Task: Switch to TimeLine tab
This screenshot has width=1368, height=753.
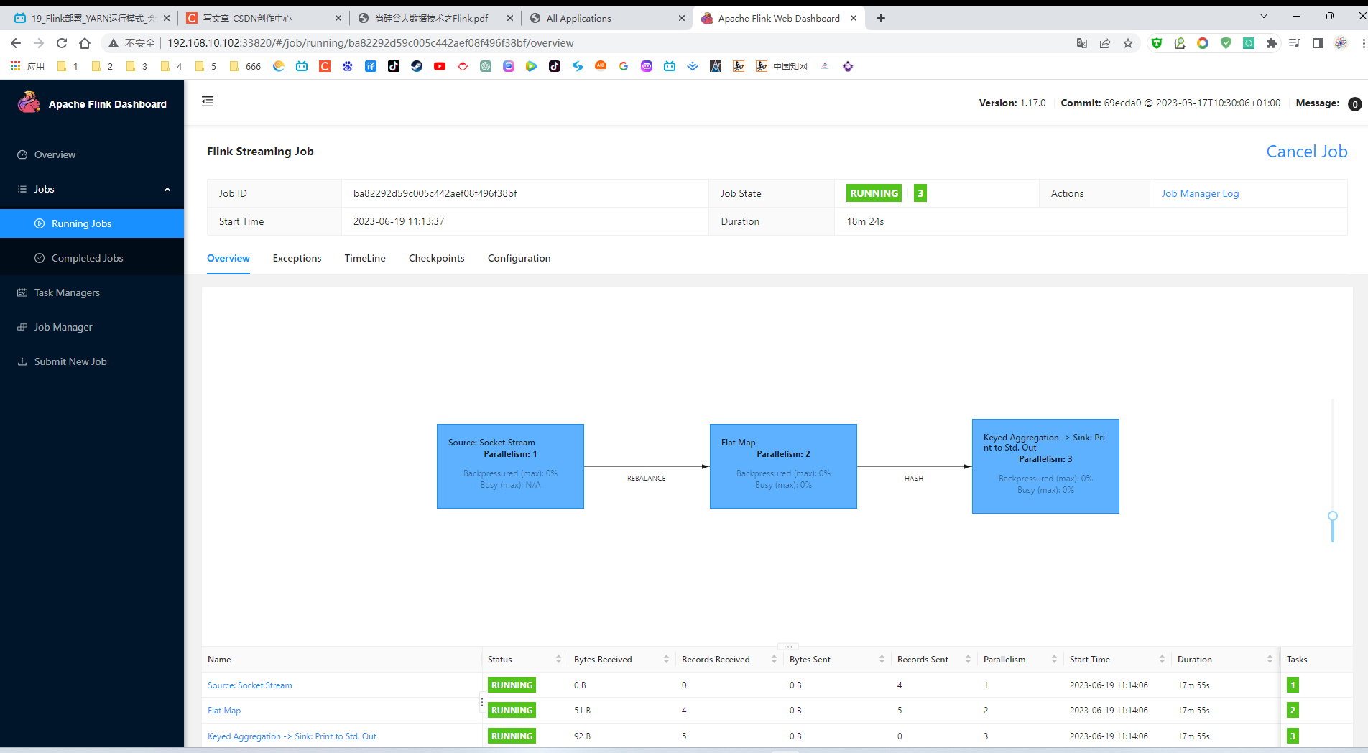Action: [x=365, y=258]
